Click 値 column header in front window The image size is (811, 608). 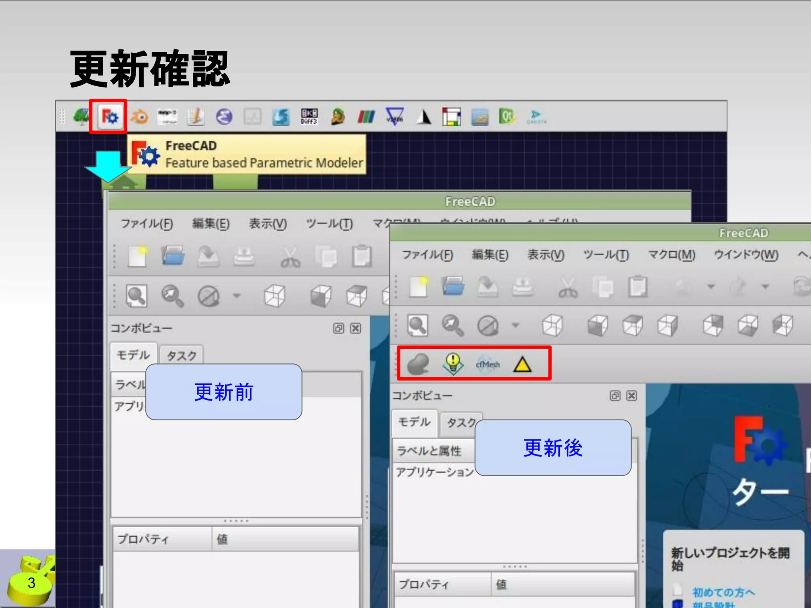pyautogui.click(x=563, y=584)
